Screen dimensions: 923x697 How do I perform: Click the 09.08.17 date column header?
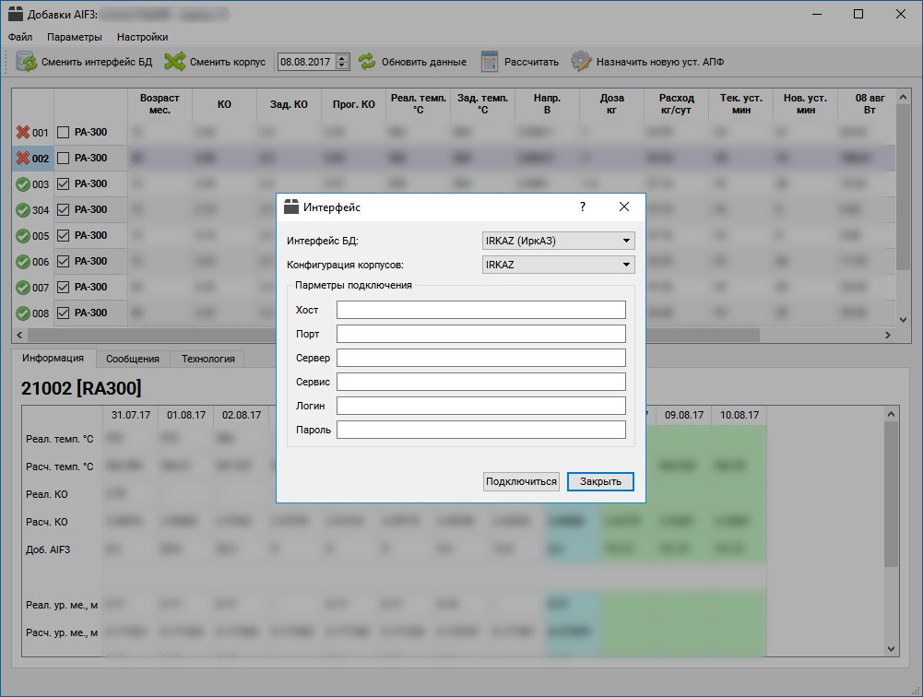[684, 415]
